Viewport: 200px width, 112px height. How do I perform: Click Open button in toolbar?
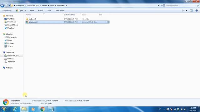[x=20, y=11]
